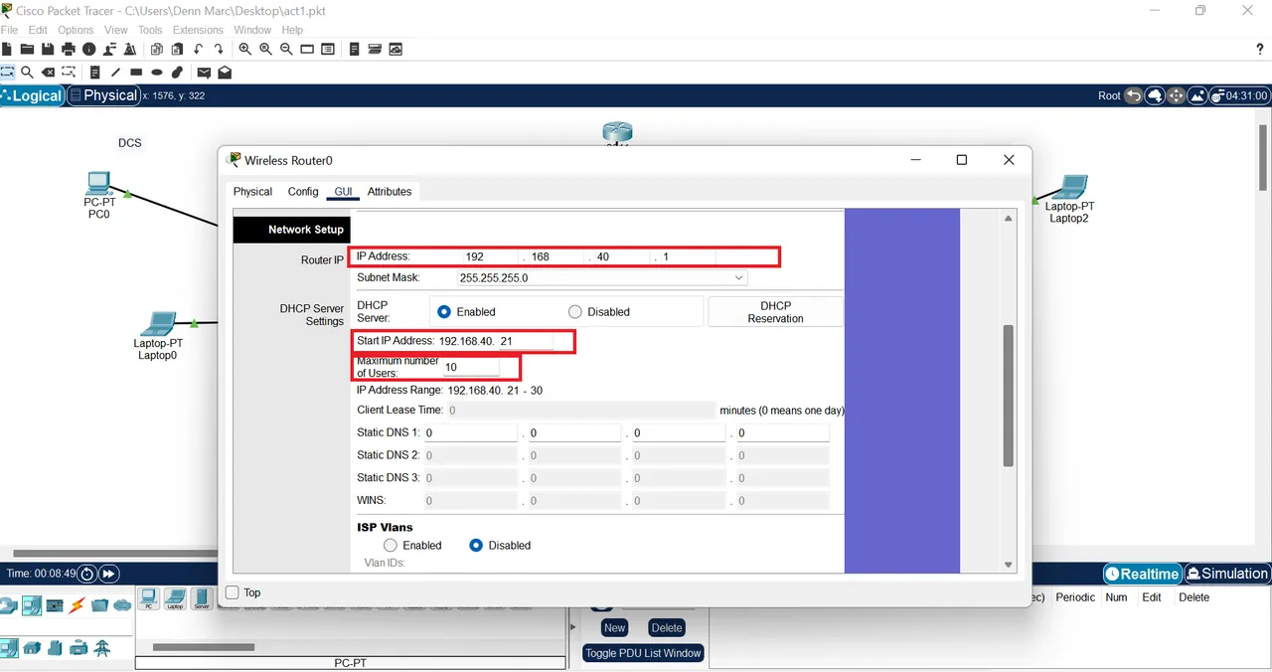1272x672 pixels.
Task: Select Enabled for DHCP Server
Action: (444, 311)
